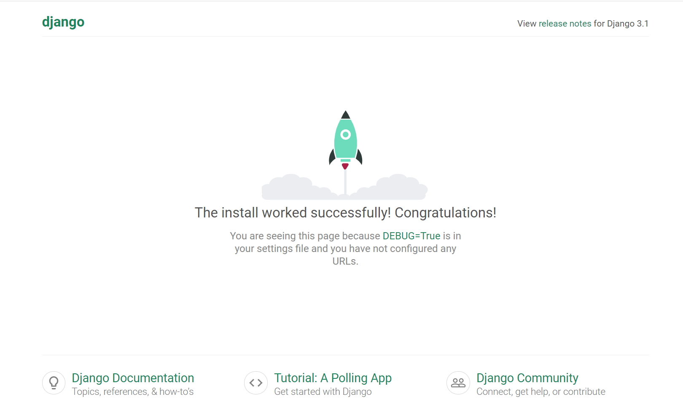Image resolution: width=683 pixels, height=410 pixels.
Task: Click 'Connect, get help, or contribute' text
Action: coord(541,391)
